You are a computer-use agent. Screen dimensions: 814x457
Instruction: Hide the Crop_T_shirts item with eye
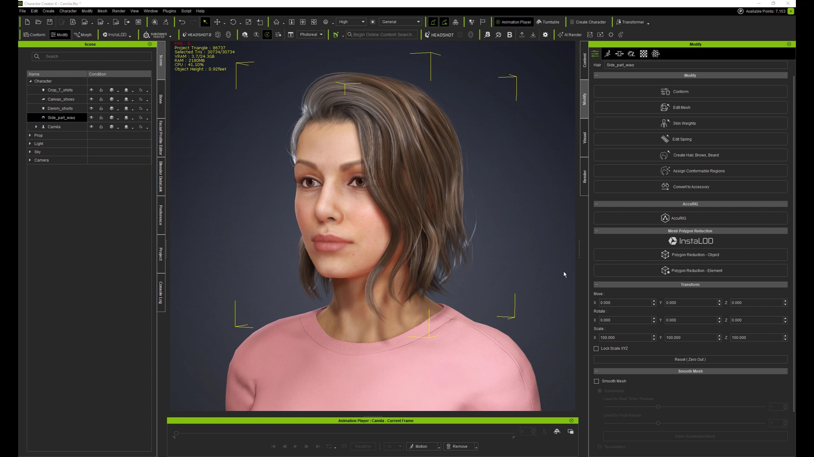tap(91, 90)
